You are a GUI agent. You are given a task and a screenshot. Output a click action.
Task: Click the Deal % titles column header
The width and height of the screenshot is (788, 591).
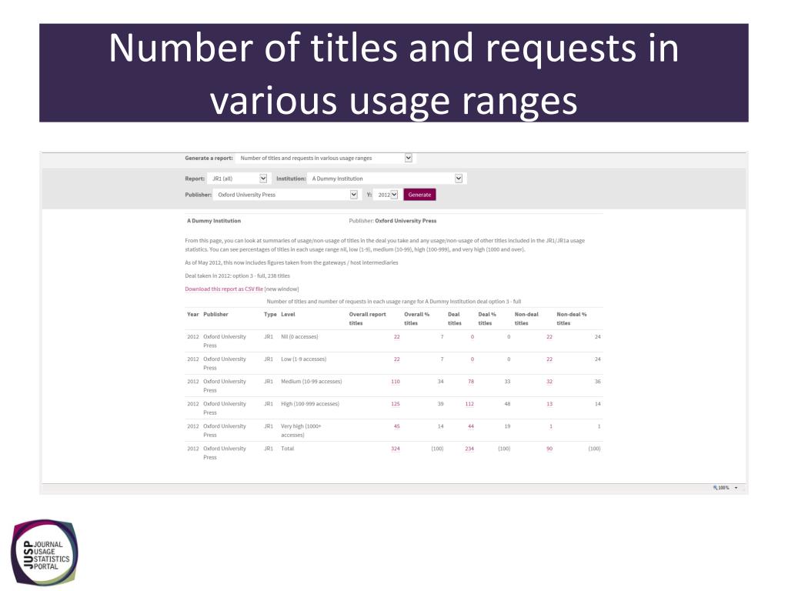486,319
